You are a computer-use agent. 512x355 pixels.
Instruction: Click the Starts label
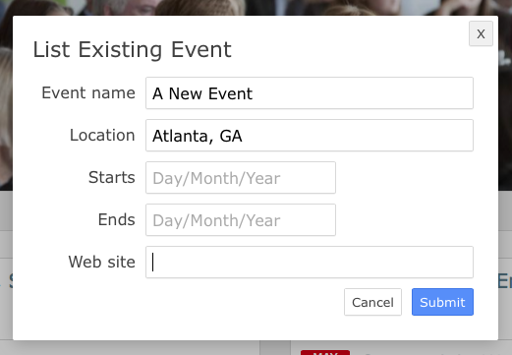coord(112,177)
